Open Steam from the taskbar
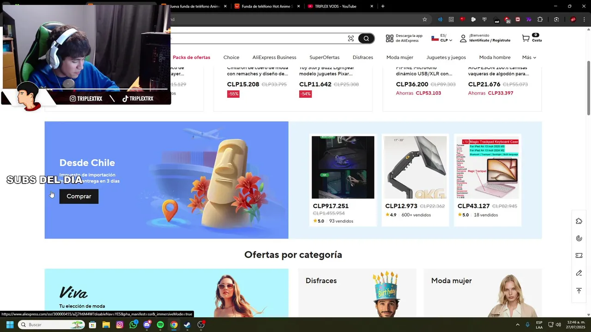This screenshot has width=591, height=332. click(187, 325)
